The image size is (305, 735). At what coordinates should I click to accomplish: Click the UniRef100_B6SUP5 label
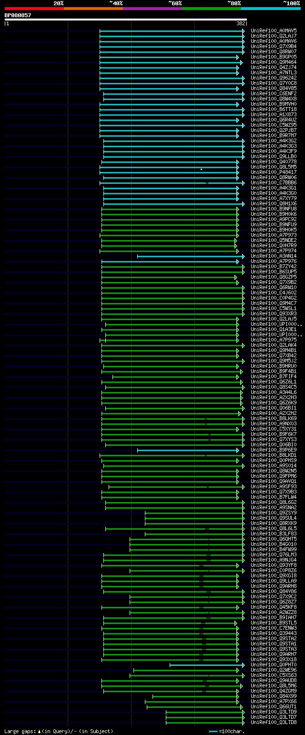pos(274,272)
